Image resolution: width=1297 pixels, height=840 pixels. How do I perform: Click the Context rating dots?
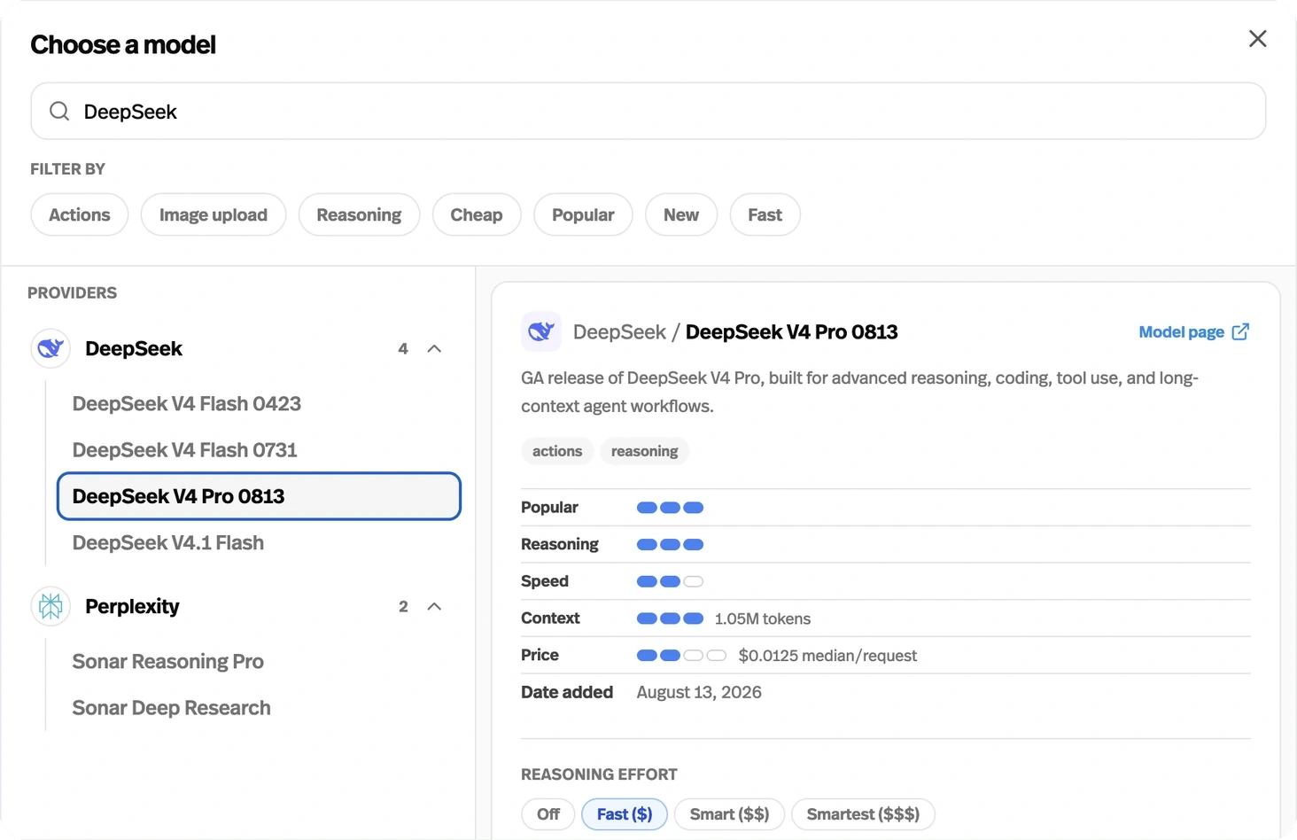pos(670,618)
